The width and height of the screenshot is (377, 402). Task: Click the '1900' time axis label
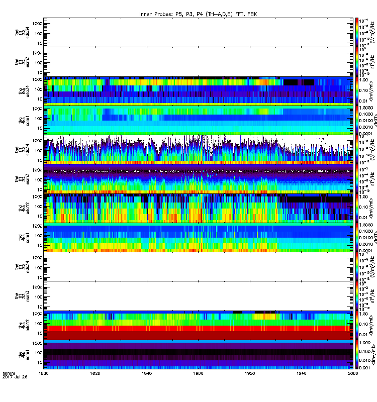(x=198, y=373)
